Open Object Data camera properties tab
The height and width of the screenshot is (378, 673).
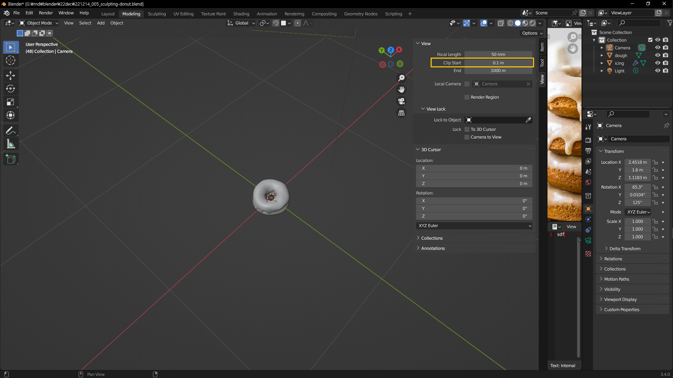pyautogui.click(x=588, y=240)
